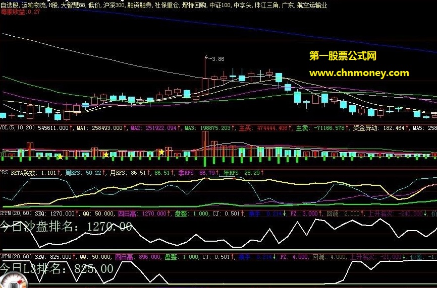Click the 今日沙盘排名: 1270.00 heading
Image resolution: width=437 pixels, height=288 pixels.
click(66, 227)
